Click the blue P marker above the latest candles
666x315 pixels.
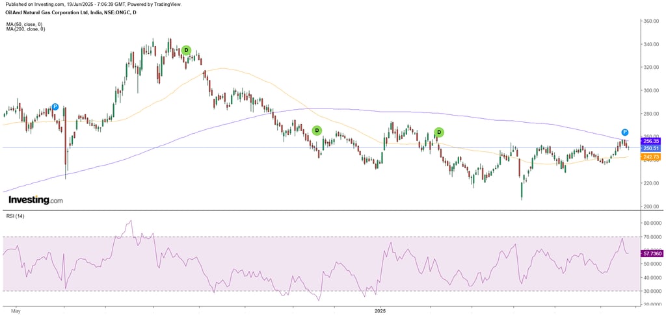625,132
